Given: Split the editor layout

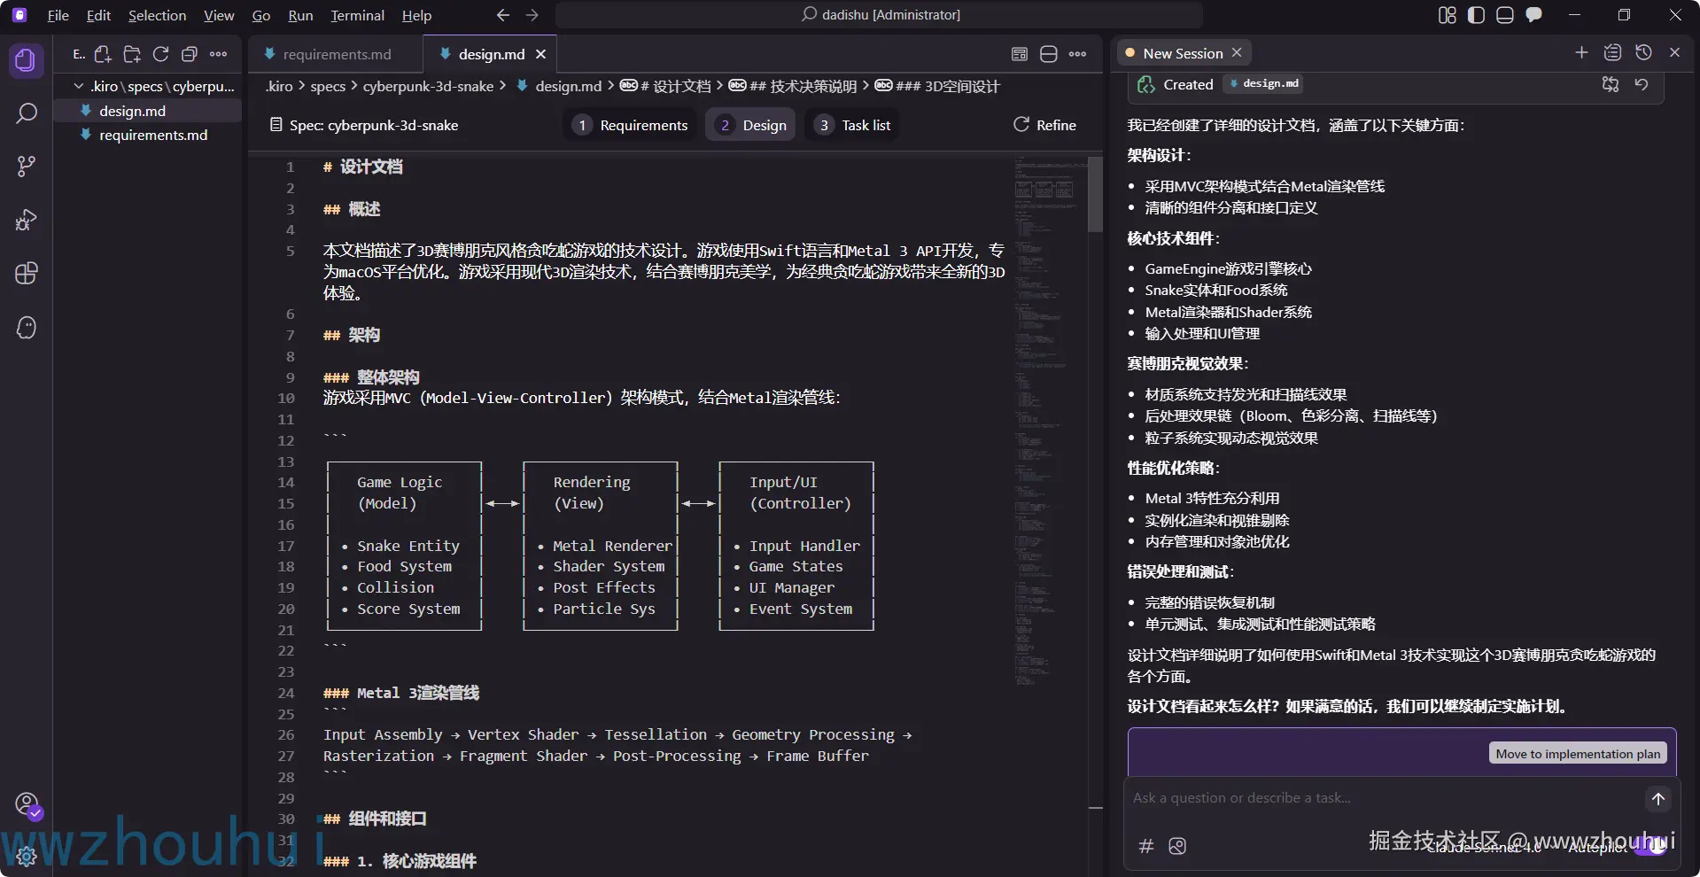Looking at the screenshot, I should point(1049,54).
